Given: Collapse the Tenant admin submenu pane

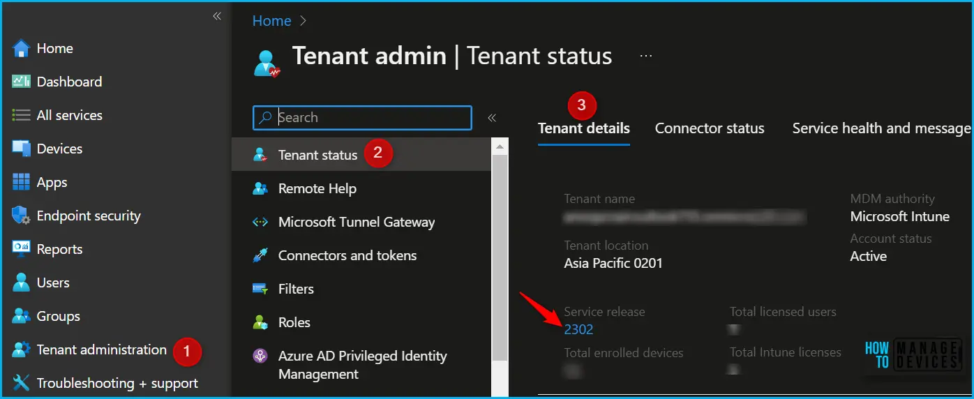Looking at the screenshot, I should click(492, 118).
